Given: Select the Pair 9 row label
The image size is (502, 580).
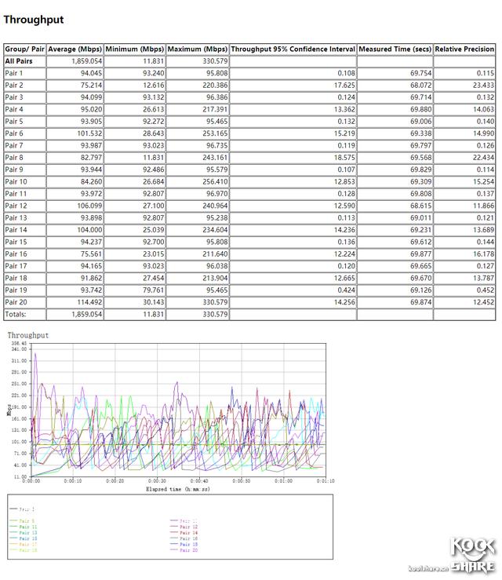Looking at the screenshot, I should click(13, 170).
